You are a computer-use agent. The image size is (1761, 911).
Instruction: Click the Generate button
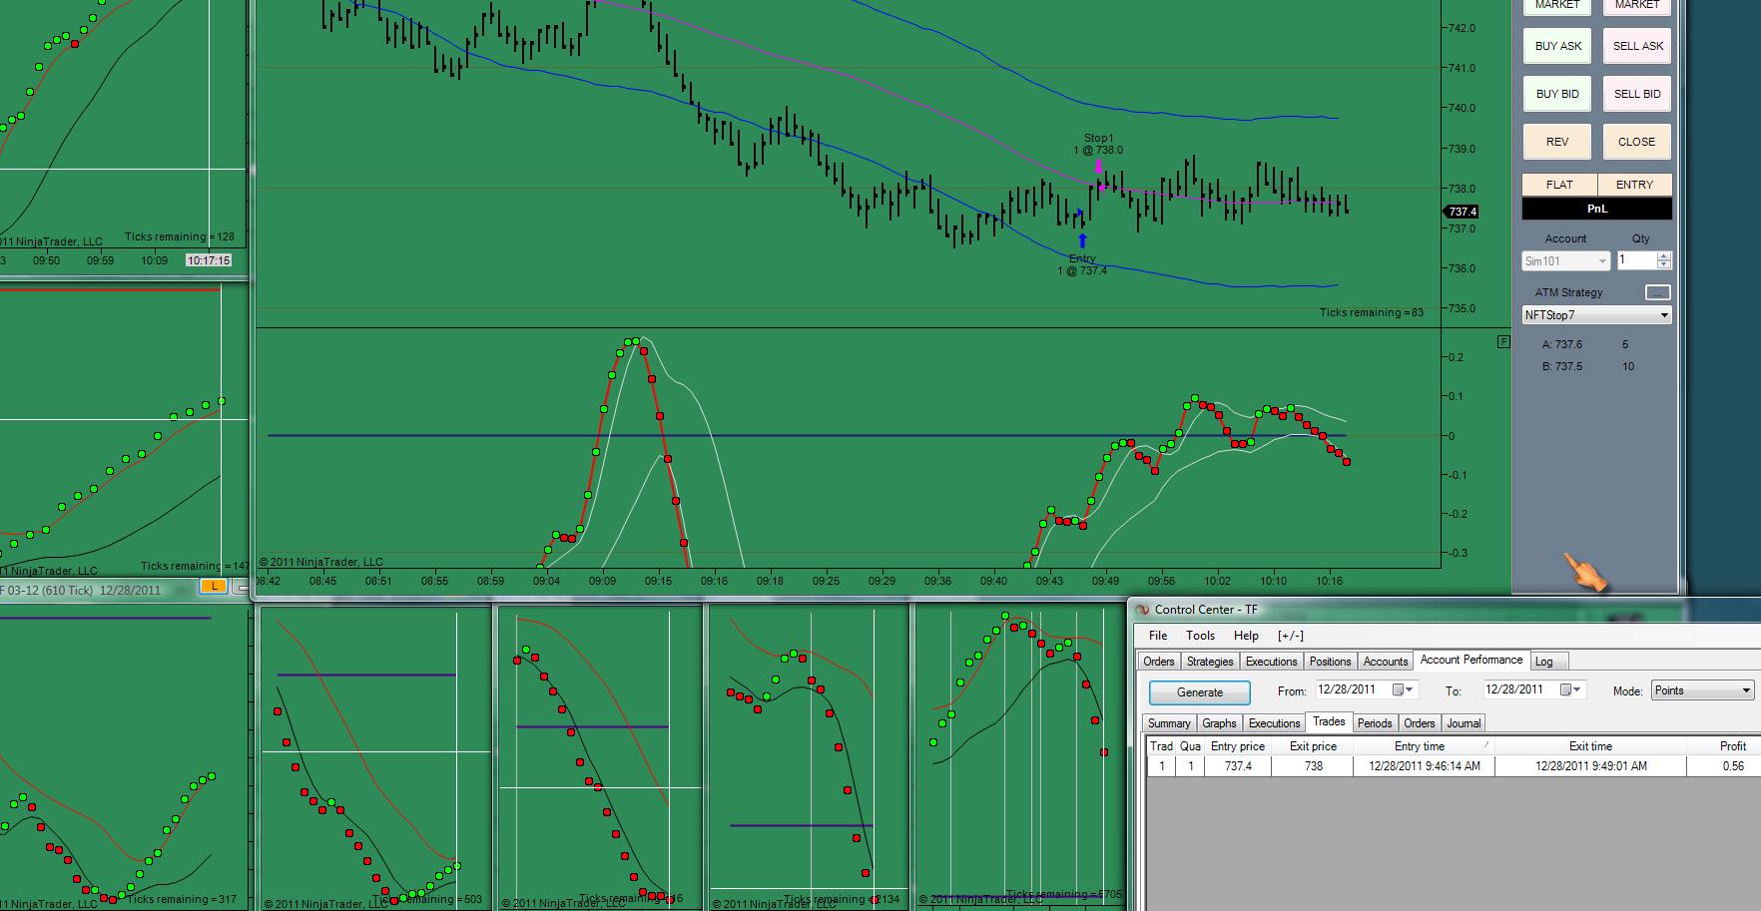click(1200, 692)
